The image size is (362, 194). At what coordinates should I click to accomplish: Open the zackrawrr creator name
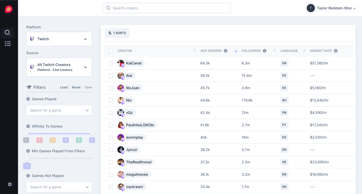pos(135,187)
